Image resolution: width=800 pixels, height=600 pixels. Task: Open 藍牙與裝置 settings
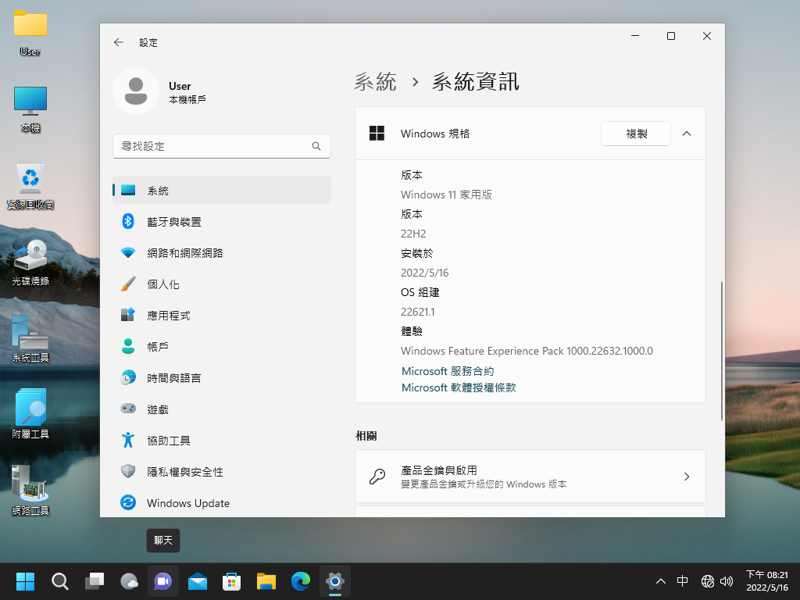point(222,221)
